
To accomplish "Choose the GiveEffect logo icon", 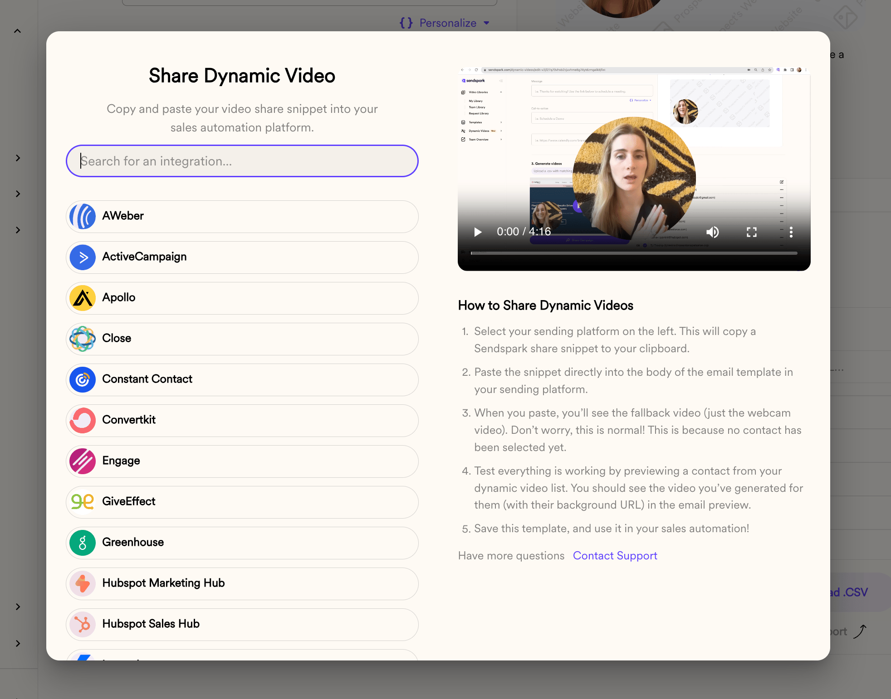I will click(83, 502).
